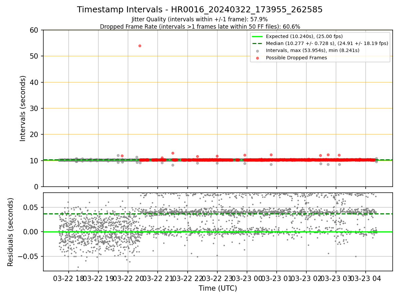
Task: Click the x-axis tick label 03-23 02
Action: point(306,279)
